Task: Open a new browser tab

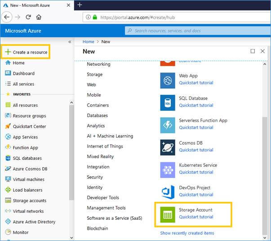Action: 80,5
